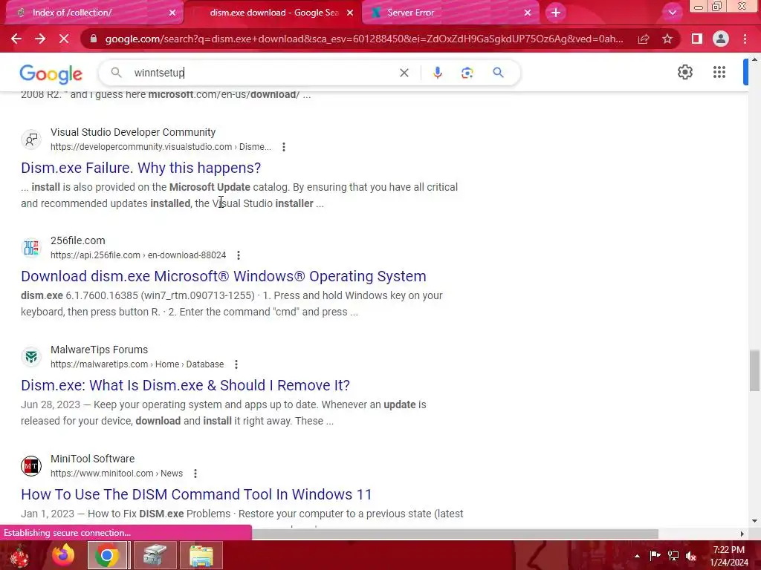
Task: Open the muted volume tray icon
Action: 691,556
